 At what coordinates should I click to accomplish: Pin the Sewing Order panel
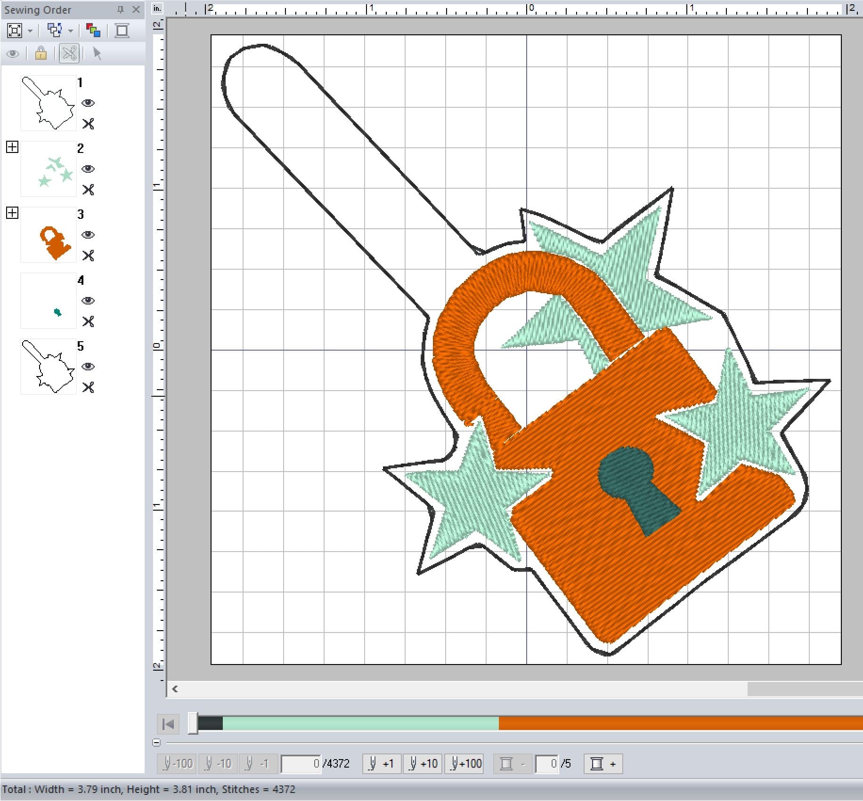click(x=121, y=9)
